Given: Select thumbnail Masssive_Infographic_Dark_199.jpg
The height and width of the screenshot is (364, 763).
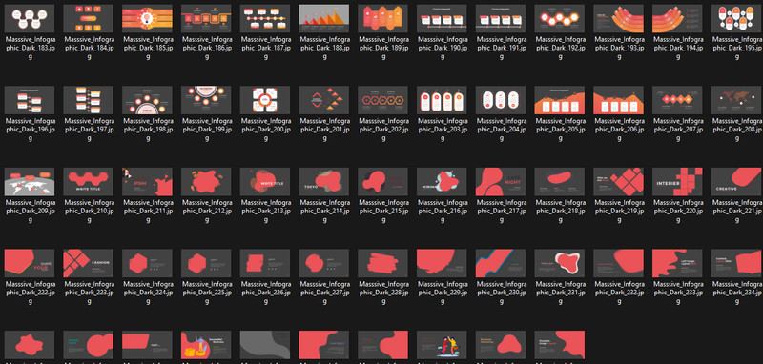Looking at the screenshot, I should tap(206, 101).
